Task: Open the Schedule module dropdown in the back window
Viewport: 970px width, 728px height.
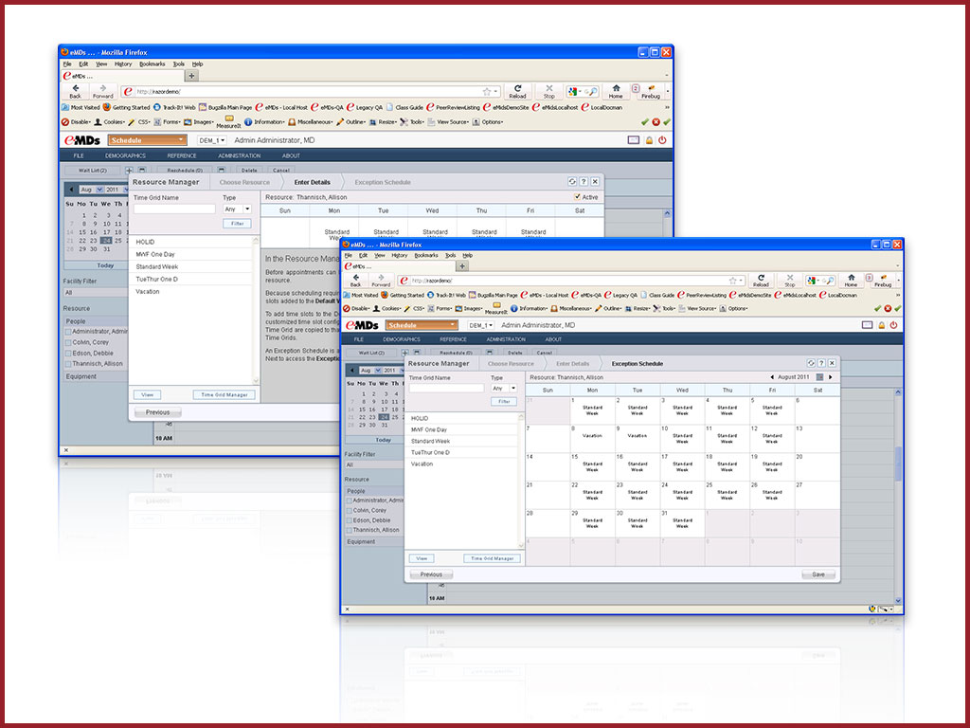Action: pos(147,140)
